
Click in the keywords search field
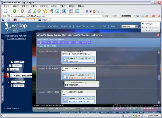(128, 26)
